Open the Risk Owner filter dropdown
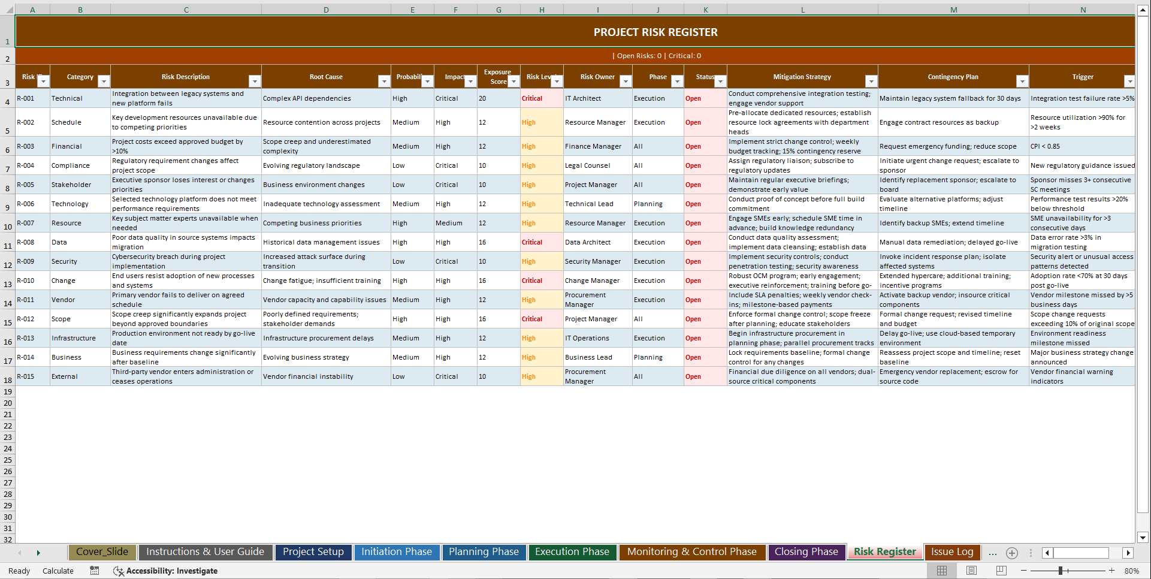 pos(626,82)
